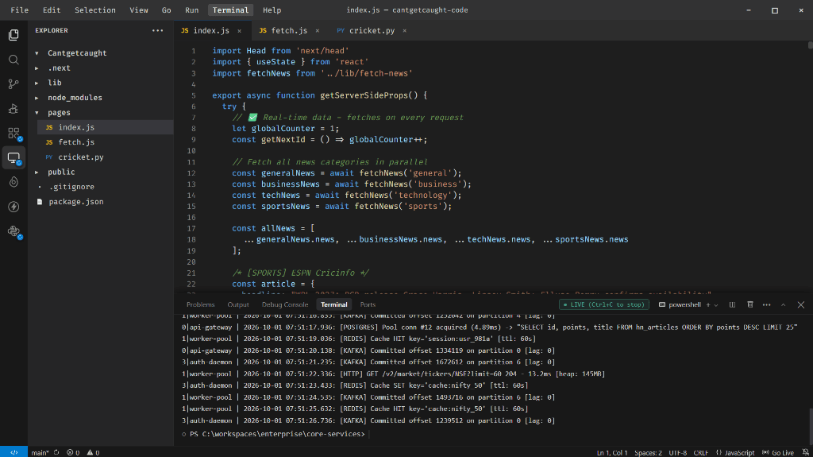Open the View menu

coord(138,10)
